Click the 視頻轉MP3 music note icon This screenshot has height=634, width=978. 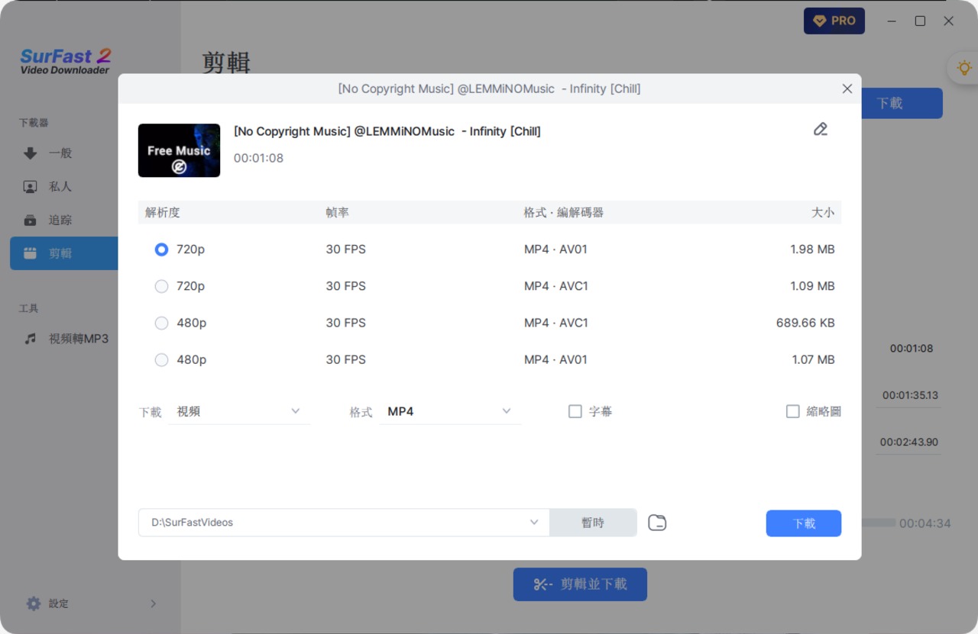[x=31, y=338]
